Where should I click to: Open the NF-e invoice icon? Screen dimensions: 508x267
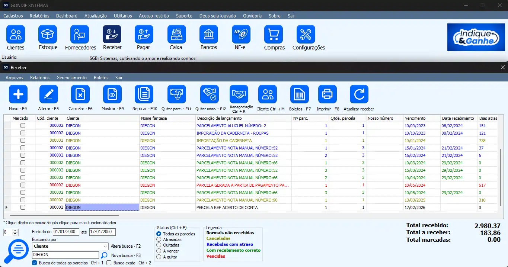pos(241,34)
